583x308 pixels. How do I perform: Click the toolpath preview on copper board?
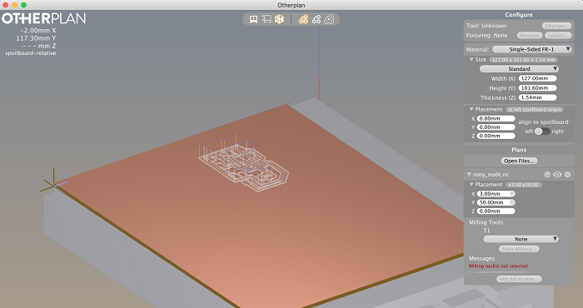pyautogui.click(x=244, y=163)
